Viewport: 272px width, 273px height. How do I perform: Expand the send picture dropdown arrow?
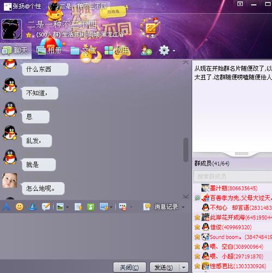pos(67,207)
